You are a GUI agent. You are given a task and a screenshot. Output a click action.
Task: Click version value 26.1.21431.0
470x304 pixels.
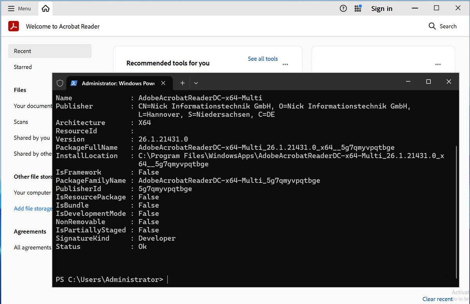[163, 139]
